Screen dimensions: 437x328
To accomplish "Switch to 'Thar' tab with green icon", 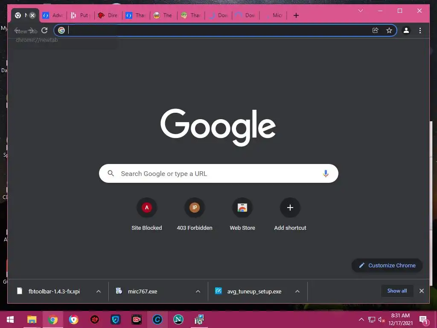I will [191, 15].
